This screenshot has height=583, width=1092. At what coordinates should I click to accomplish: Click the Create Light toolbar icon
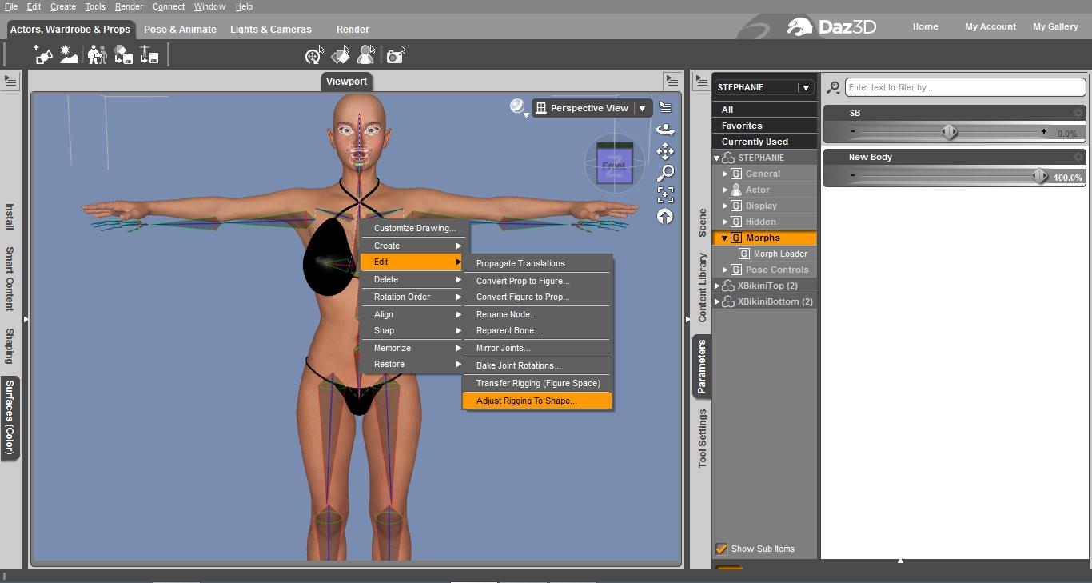click(69, 54)
